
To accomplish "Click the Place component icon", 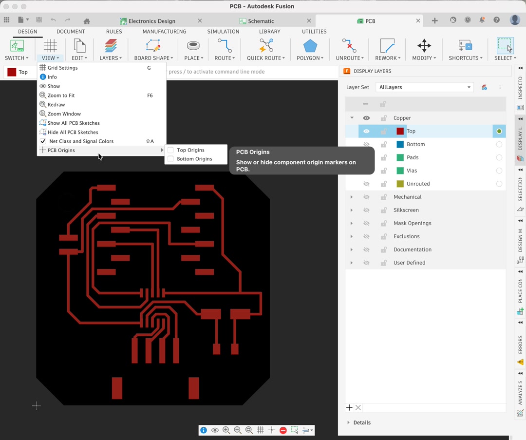I will [x=193, y=46].
